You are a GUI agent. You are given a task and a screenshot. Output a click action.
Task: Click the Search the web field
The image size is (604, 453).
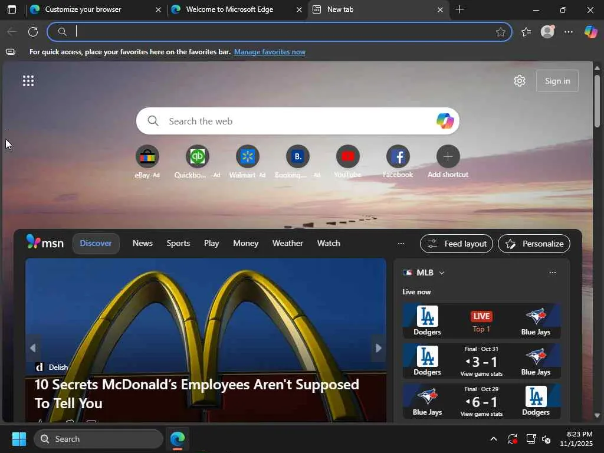297,121
